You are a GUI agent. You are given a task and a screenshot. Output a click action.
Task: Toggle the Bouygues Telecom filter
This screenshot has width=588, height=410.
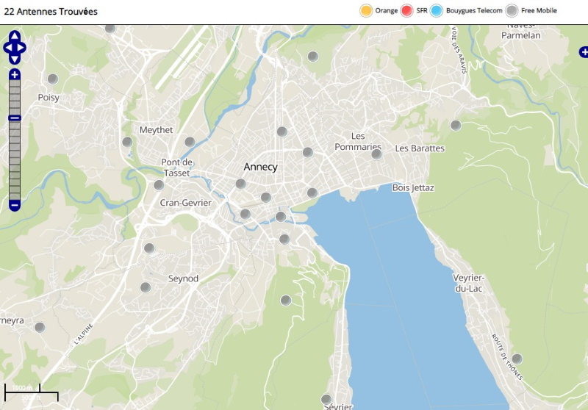(437, 10)
